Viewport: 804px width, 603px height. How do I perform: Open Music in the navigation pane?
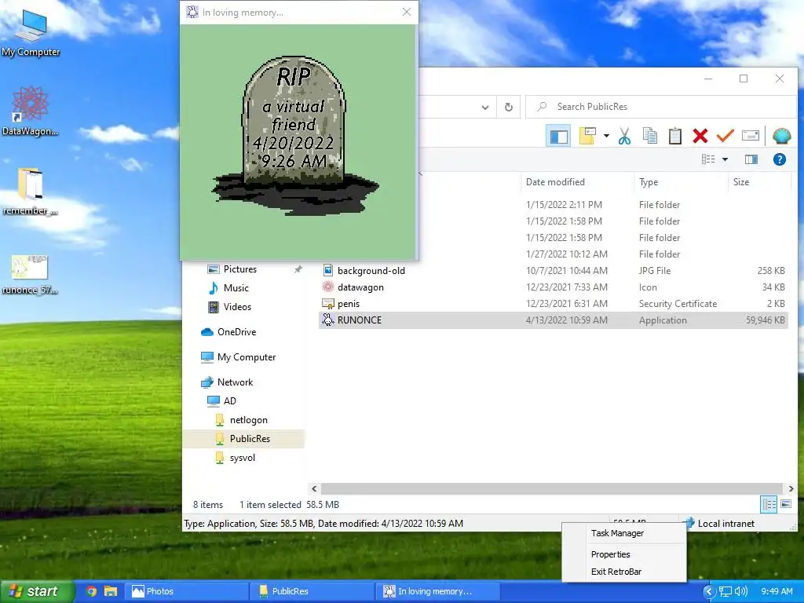point(236,288)
